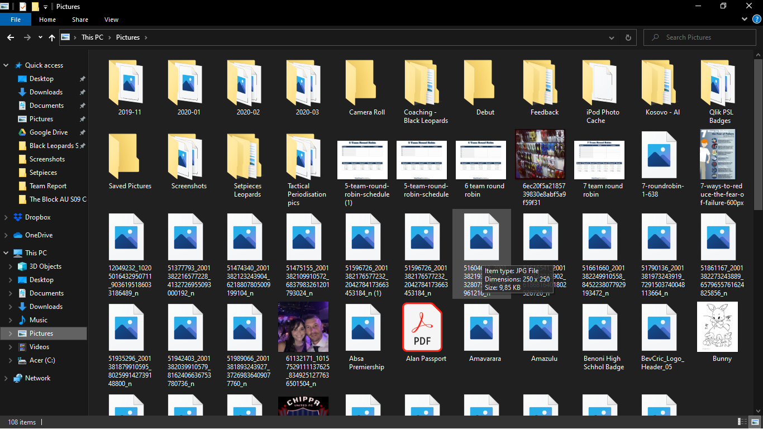The height and width of the screenshot is (429, 763).
Task: Click the Forward navigation arrow
Action: (26, 37)
